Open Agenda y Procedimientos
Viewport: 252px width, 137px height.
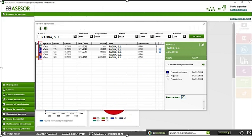(18, 104)
